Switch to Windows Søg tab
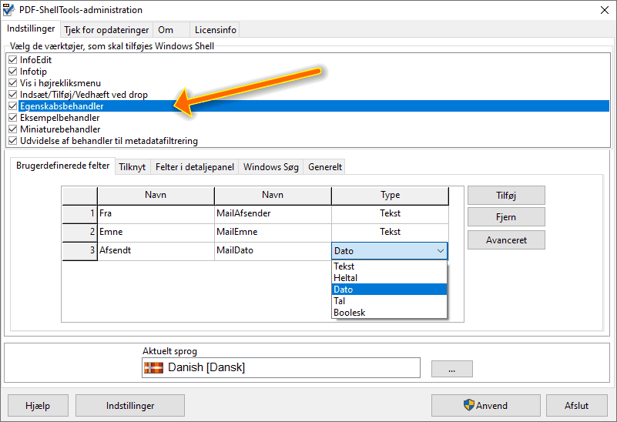 point(270,167)
